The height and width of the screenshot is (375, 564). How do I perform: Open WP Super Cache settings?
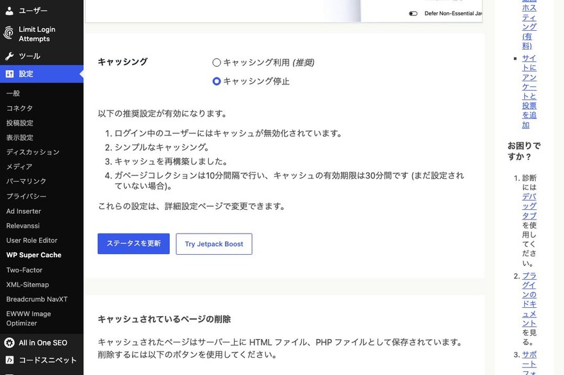[34, 255]
